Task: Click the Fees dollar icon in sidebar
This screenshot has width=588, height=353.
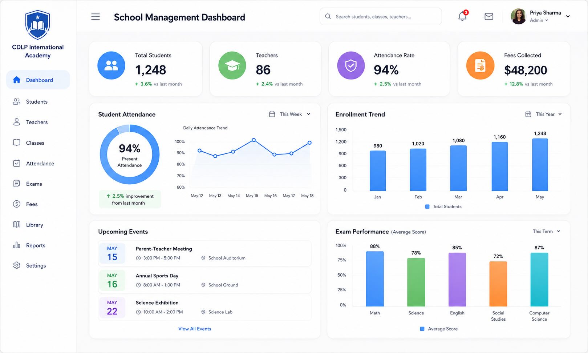Action: (17, 204)
